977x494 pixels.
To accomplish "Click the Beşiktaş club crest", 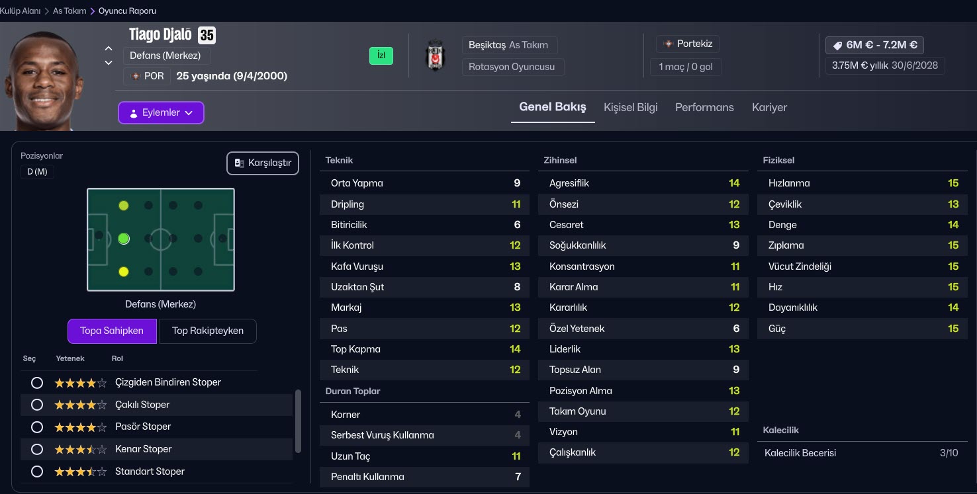I will tap(435, 56).
